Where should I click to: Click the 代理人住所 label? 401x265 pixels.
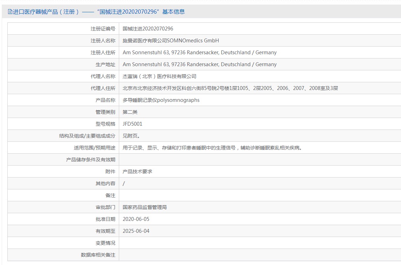coord(103,88)
